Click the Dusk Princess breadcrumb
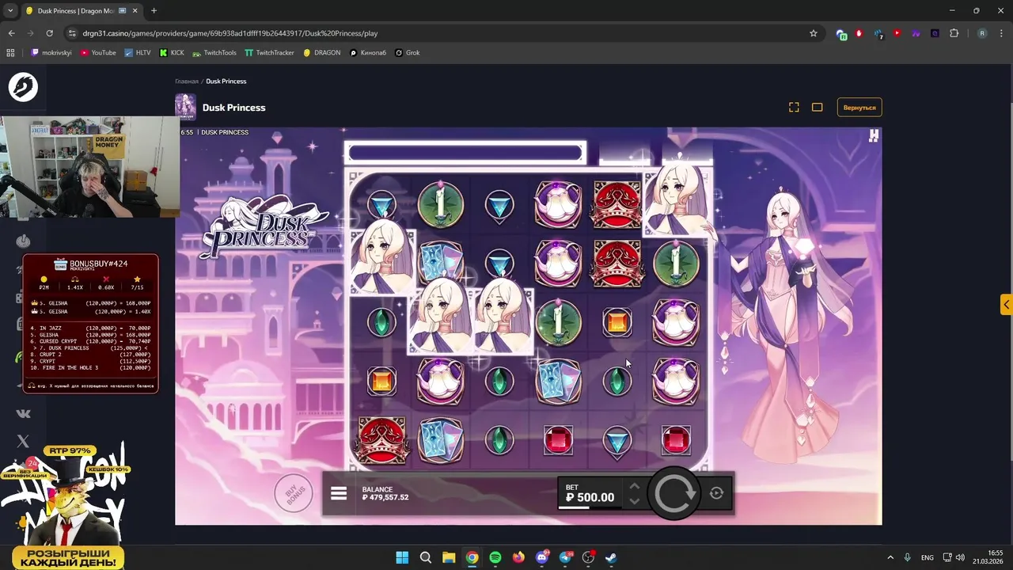Image resolution: width=1013 pixels, height=570 pixels. [226, 82]
